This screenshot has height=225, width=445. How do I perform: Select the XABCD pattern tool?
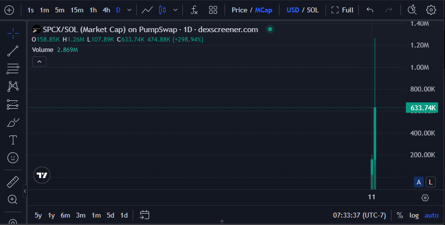(13, 87)
